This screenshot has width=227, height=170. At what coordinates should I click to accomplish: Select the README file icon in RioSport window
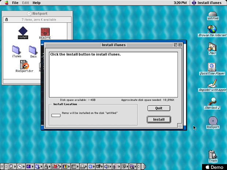click(45, 34)
